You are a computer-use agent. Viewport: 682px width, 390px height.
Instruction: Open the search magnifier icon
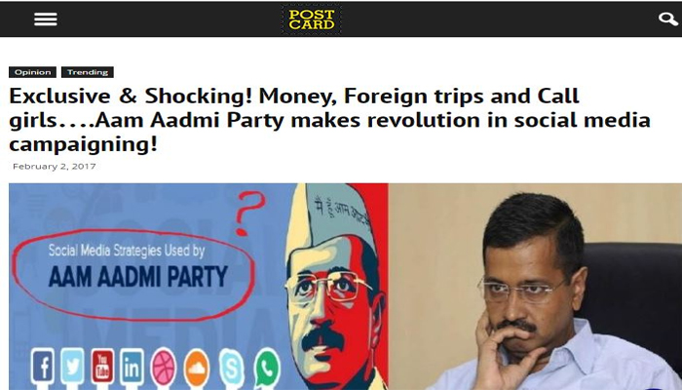668,19
